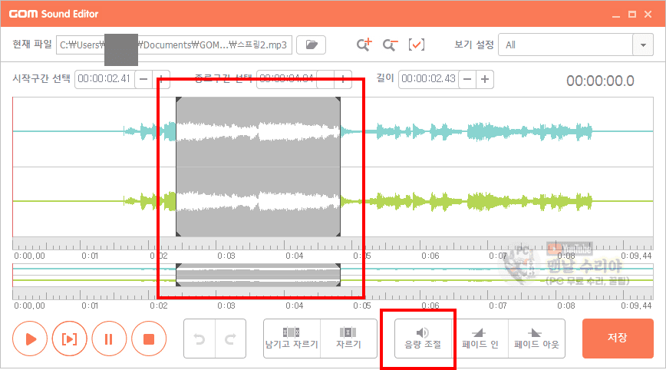Open 음량 조절 volume adjustment
Viewport: 666px width, 370px height.
click(x=423, y=339)
